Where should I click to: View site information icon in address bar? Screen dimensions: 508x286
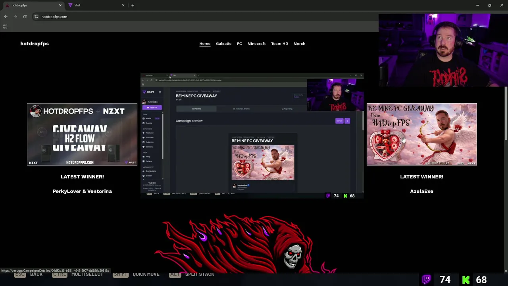point(36,17)
